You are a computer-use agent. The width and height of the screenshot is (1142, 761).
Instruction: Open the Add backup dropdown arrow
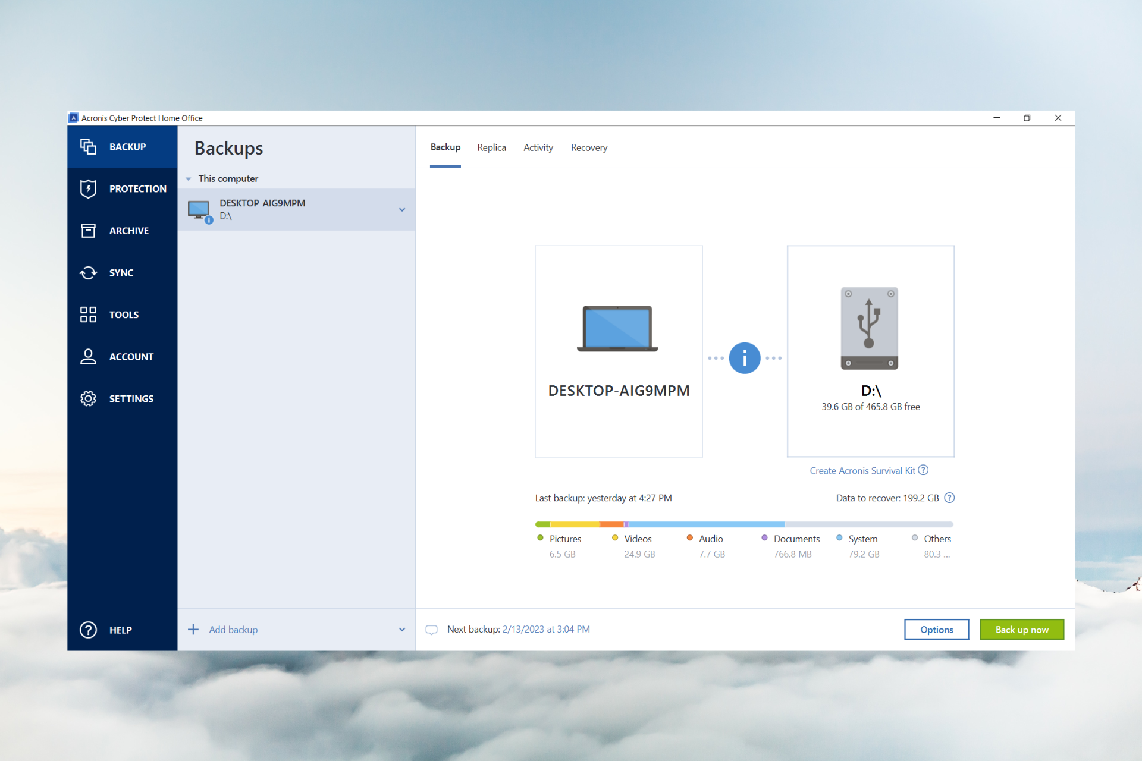pyautogui.click(x=402, y=630)
